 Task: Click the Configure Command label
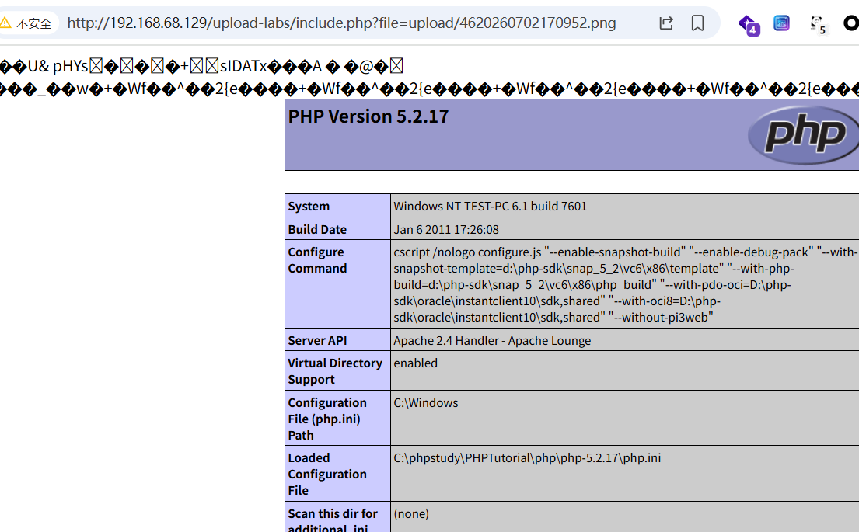point(317,260)
